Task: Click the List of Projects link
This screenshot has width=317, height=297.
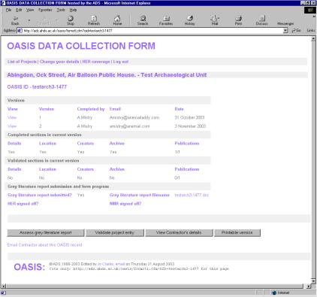Action: click(x=22, y=62)
